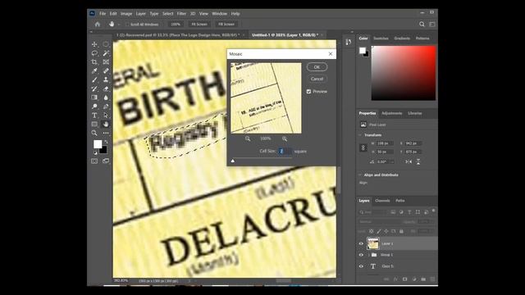Zoom in in Mosaic preview
The image size is (525, 295).
[x=285, y=138]
